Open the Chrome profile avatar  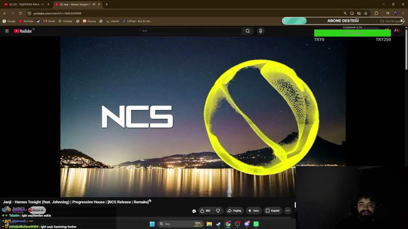click(396, 13)
